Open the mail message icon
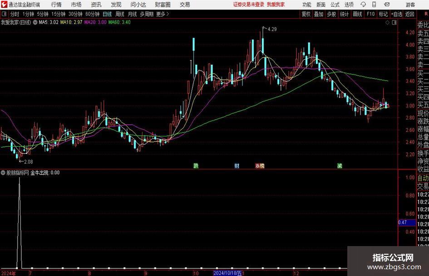This screenshot has width=429, height=276. pyautogui.click(x=387, y=5)
